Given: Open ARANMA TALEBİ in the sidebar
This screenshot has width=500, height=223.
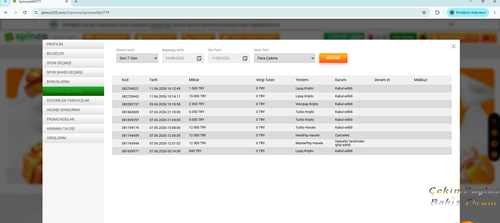Looking at the screenshot, I should [73, 129].
